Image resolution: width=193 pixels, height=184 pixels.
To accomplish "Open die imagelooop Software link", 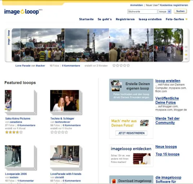I will coord(168,180).
